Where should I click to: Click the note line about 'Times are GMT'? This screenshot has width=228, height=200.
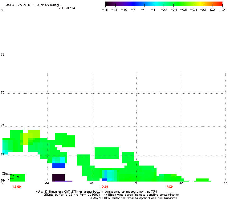coord(96,192)
